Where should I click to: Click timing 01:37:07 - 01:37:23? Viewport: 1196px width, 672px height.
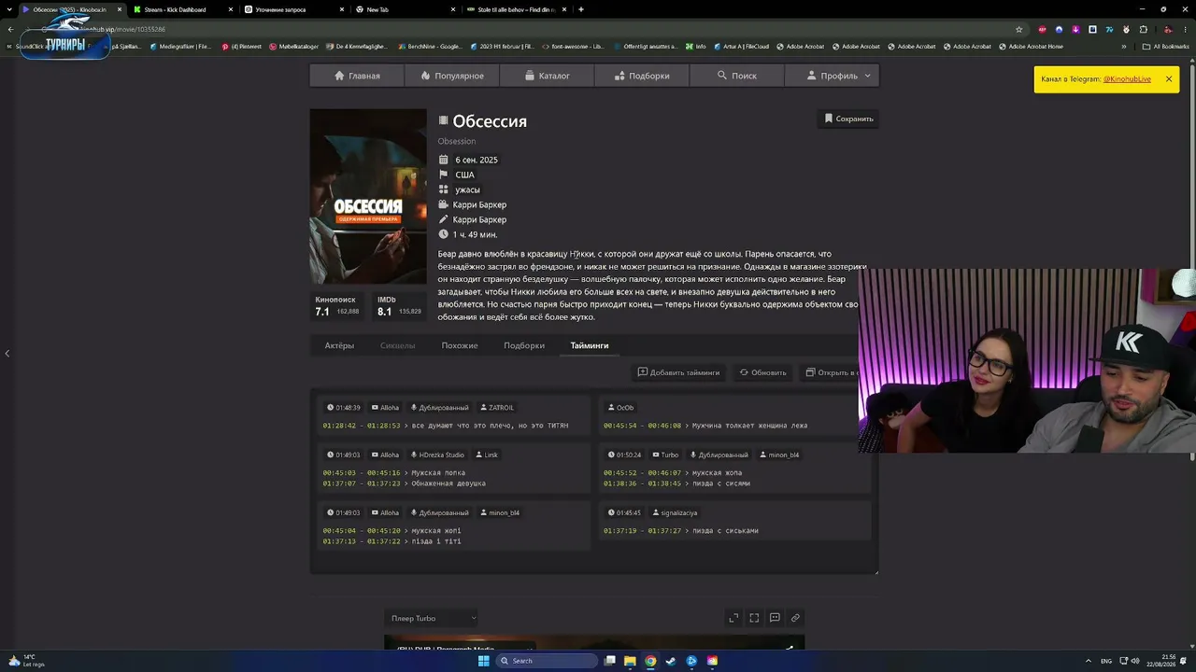[362, 483]
